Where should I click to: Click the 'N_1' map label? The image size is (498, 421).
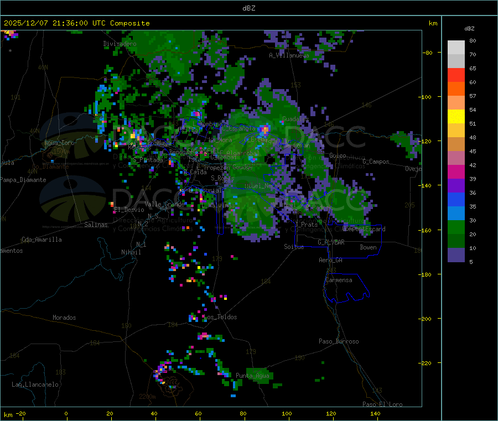[x=141, y=245]
